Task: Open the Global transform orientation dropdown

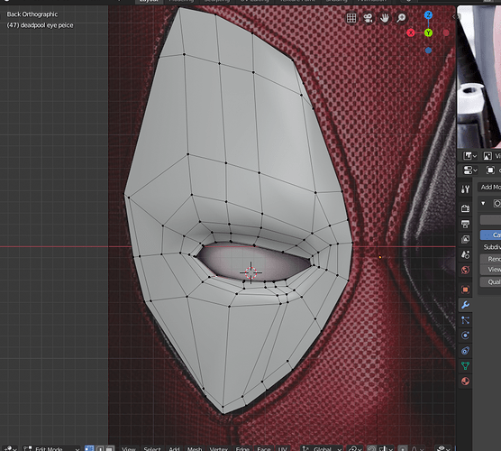Action: [322, 448]
